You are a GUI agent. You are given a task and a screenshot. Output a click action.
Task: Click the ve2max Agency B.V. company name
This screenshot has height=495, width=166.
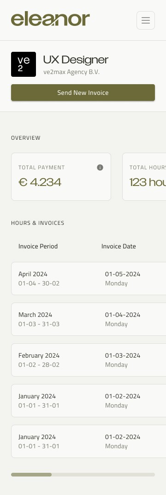coord(71,72)
